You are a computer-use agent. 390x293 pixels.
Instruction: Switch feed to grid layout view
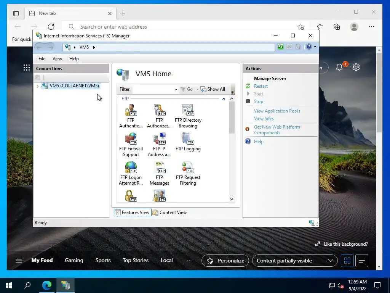pyautogui.click(x=347, y=261)
